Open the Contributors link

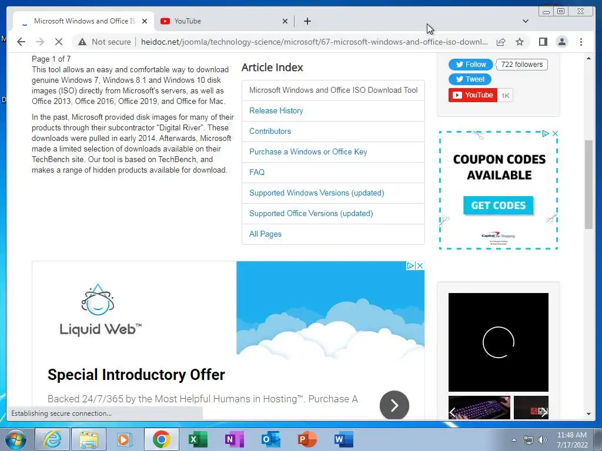coord(270,131)
